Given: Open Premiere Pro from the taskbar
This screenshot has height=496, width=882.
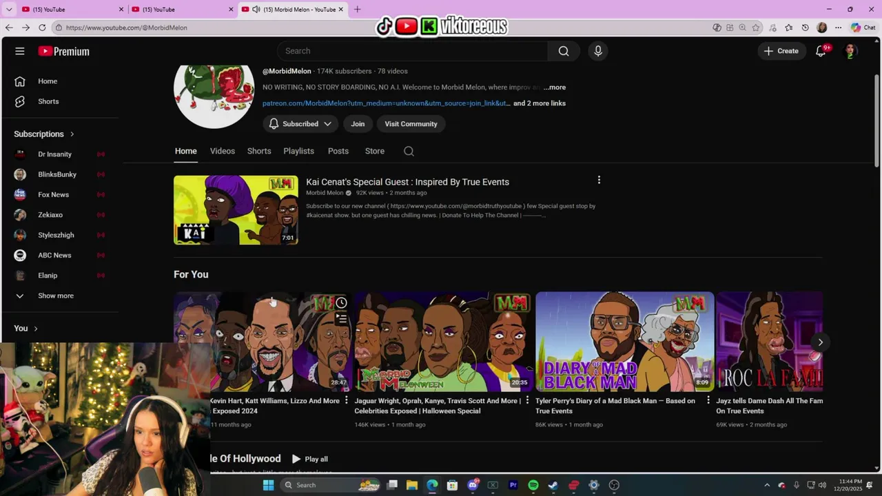Looking at the screenshot, I should (513, 485).
